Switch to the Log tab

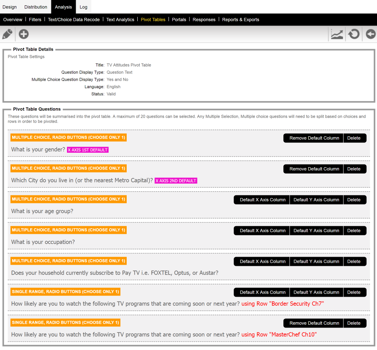tap(83, 6)
